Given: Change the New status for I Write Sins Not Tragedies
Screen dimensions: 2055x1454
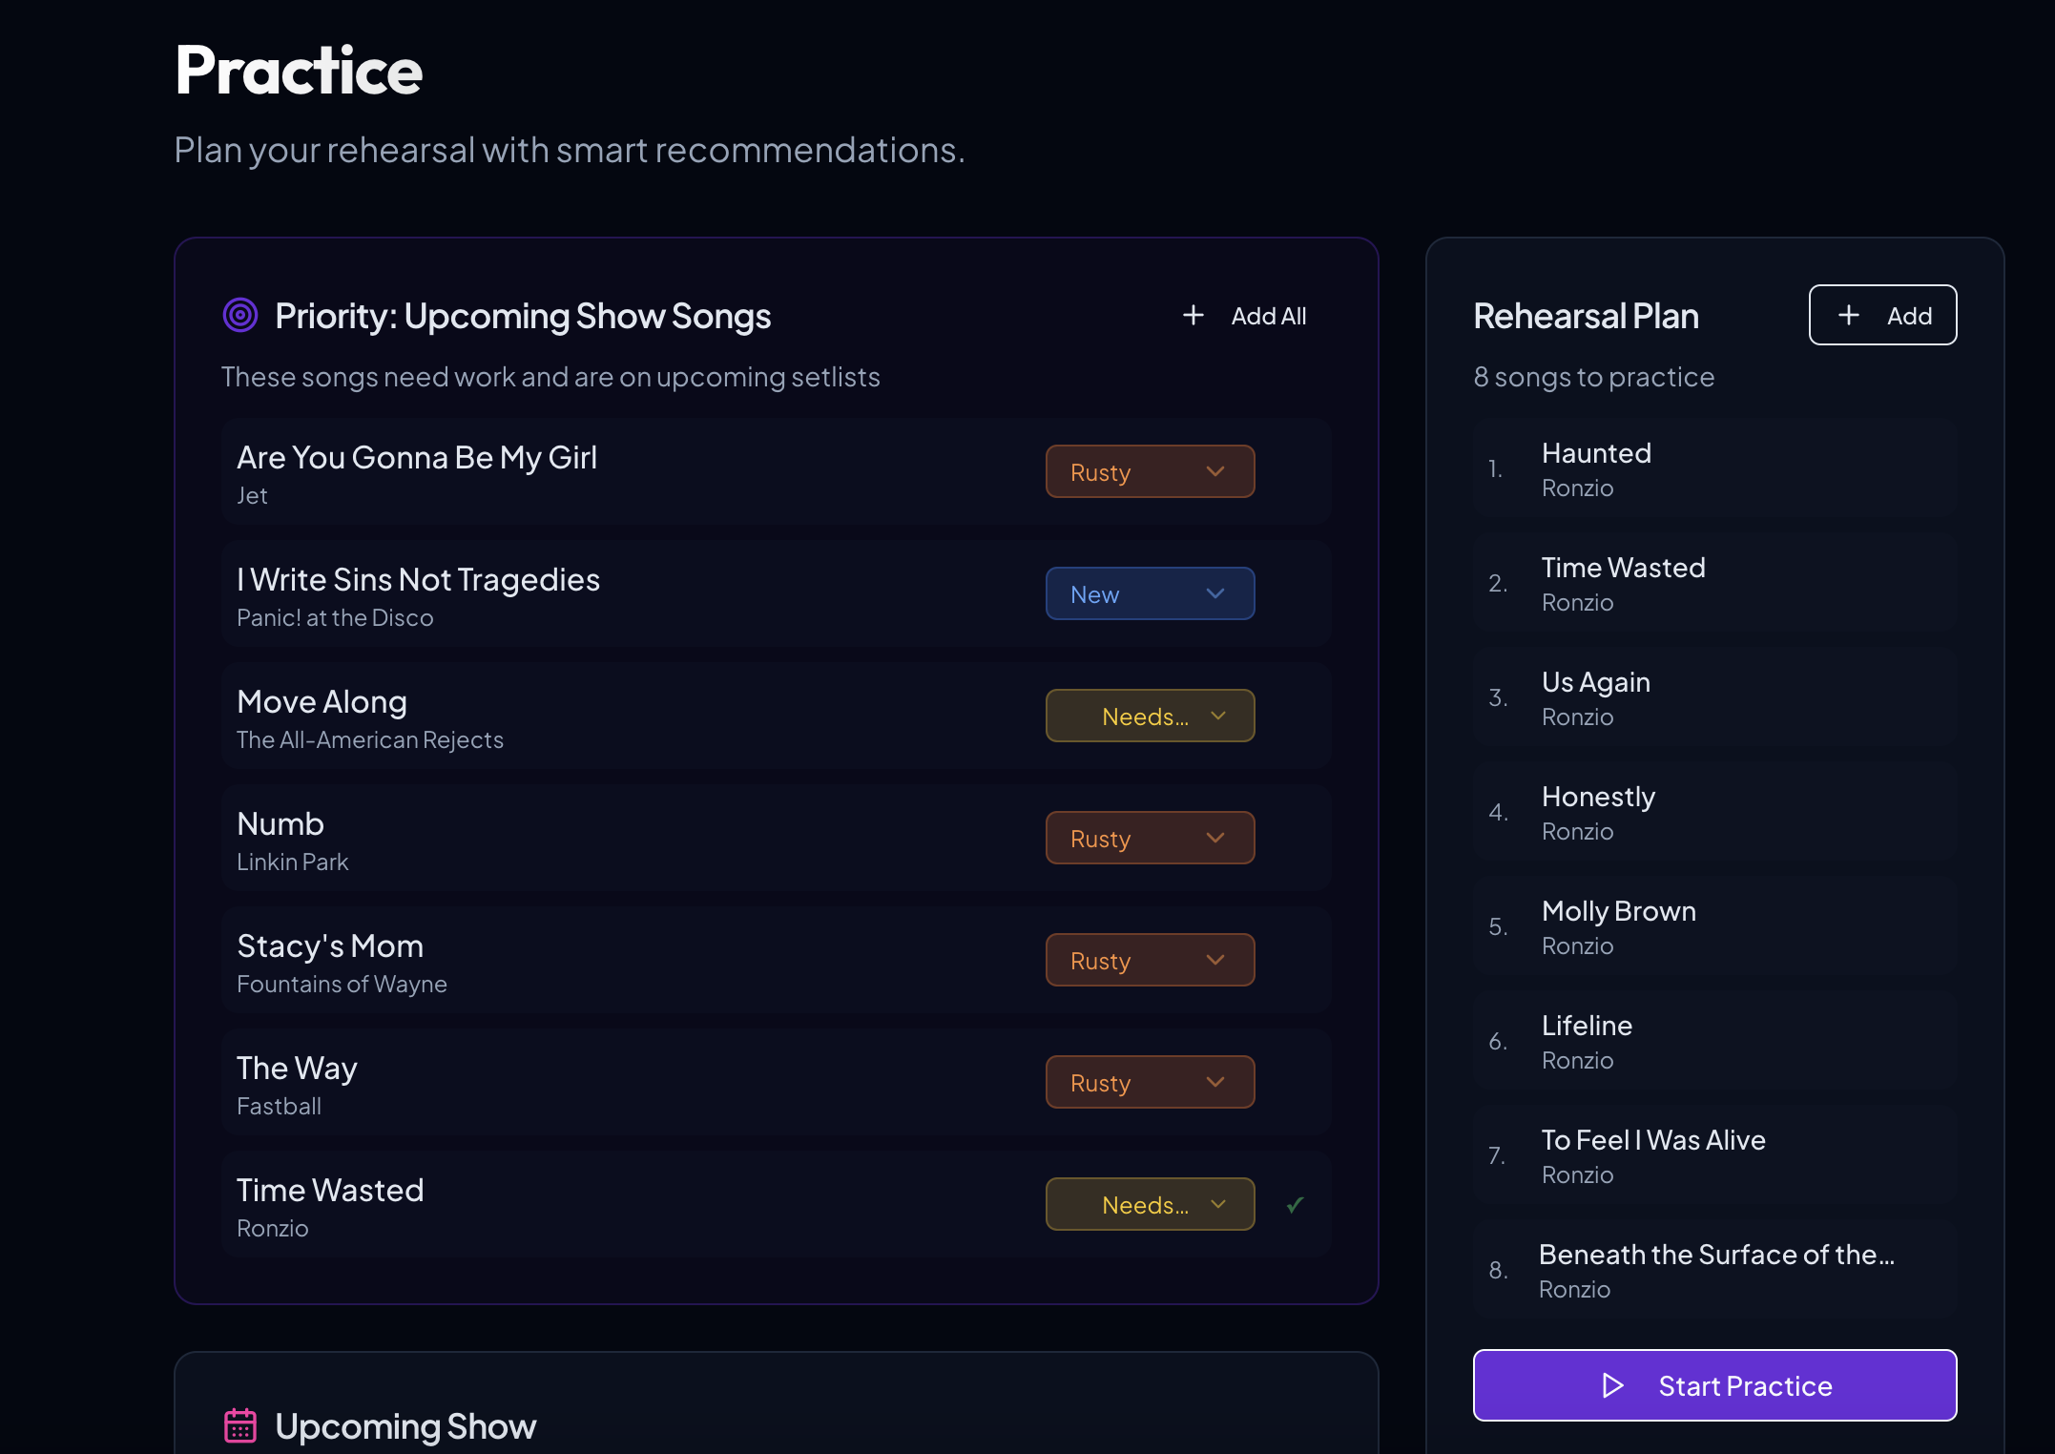Looking at the screenshot, I should click(x=1150, y=592).
